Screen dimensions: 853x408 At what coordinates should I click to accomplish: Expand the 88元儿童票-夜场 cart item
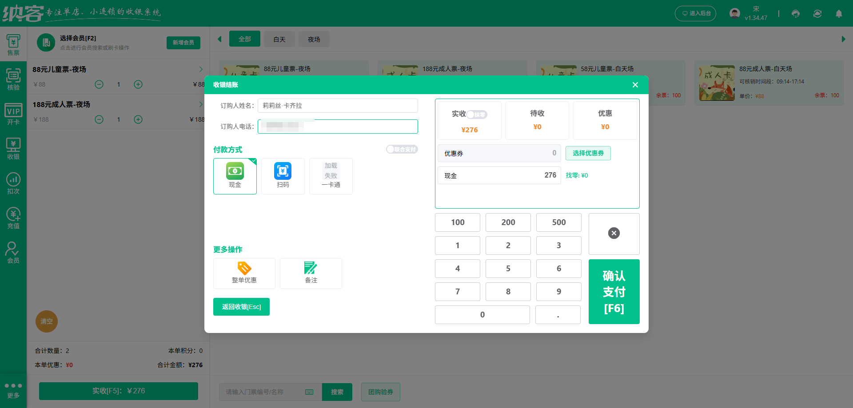tap(200, 69)
